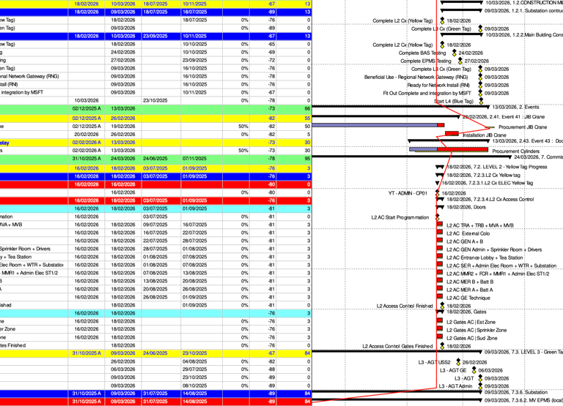The width and height of the screenshot is (563, 406).
Task: Select the L2 AC External Colo bar
Action: tap(440, 232)
